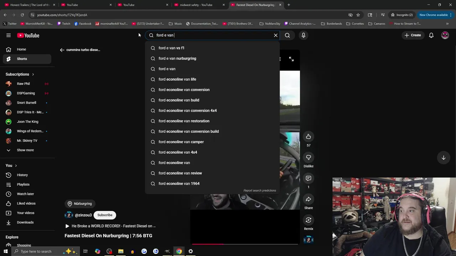The height and width of the screenshot is (256, 456).
Task: Open the account avatar menu
Action: coord(445,35)
